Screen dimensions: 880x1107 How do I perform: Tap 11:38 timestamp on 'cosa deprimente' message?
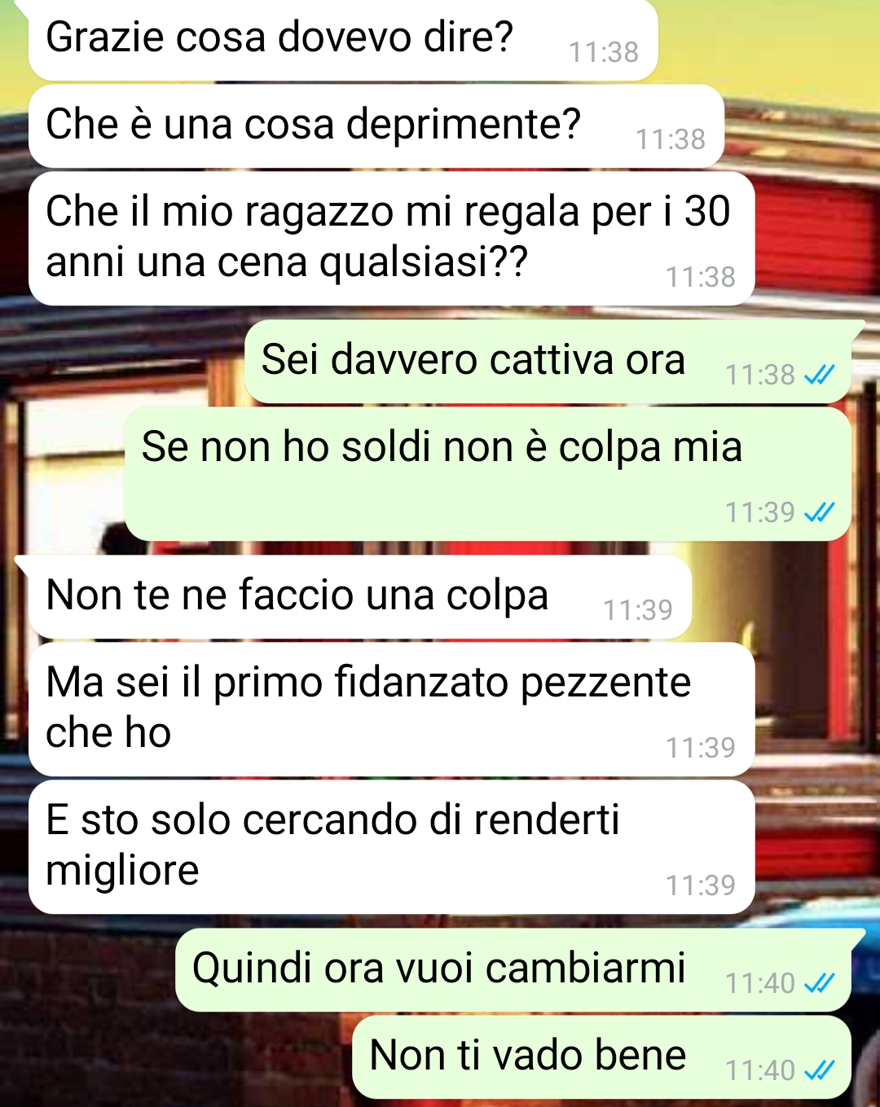tap(671, 139)
